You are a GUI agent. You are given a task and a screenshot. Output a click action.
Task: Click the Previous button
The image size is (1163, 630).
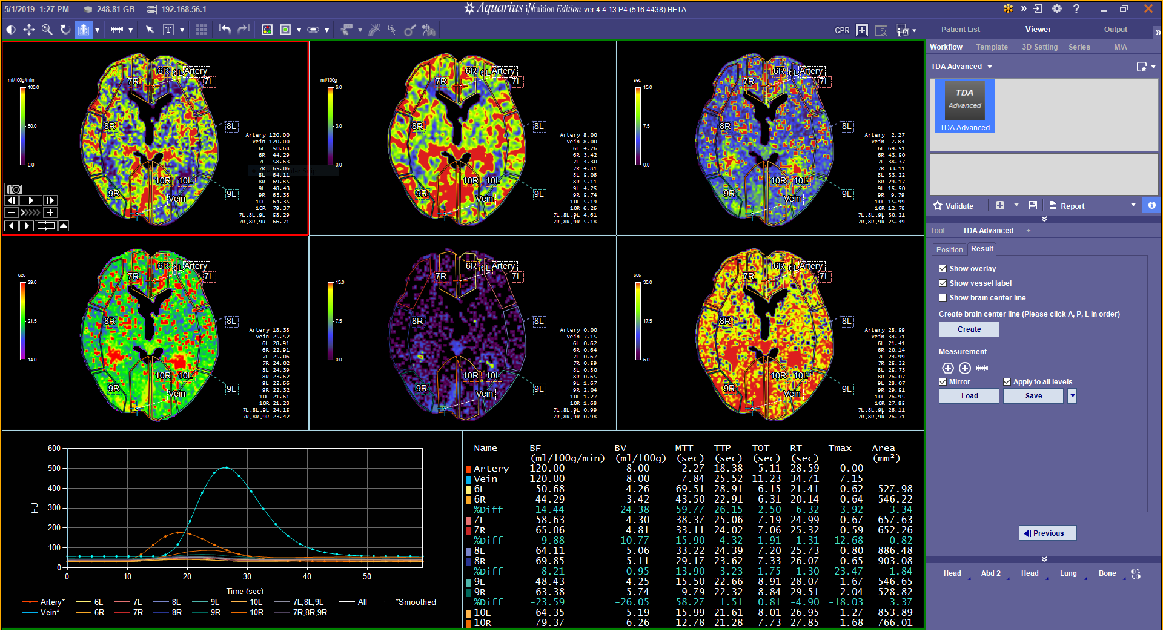click(1047, 533)
